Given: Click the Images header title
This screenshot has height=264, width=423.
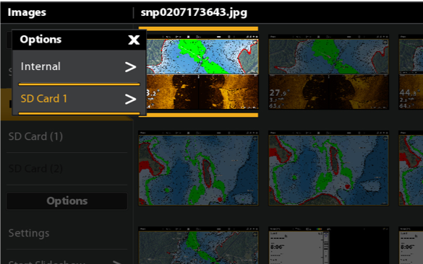Looking at the screenshot, I should tap(27, 12).
